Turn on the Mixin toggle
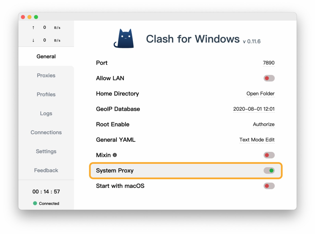315x234 pixels. [269, 155]
